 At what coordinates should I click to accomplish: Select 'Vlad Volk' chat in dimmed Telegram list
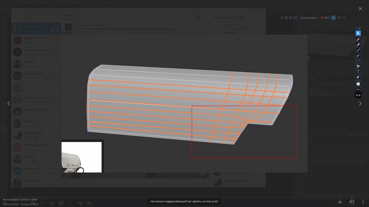pos(36,158)
